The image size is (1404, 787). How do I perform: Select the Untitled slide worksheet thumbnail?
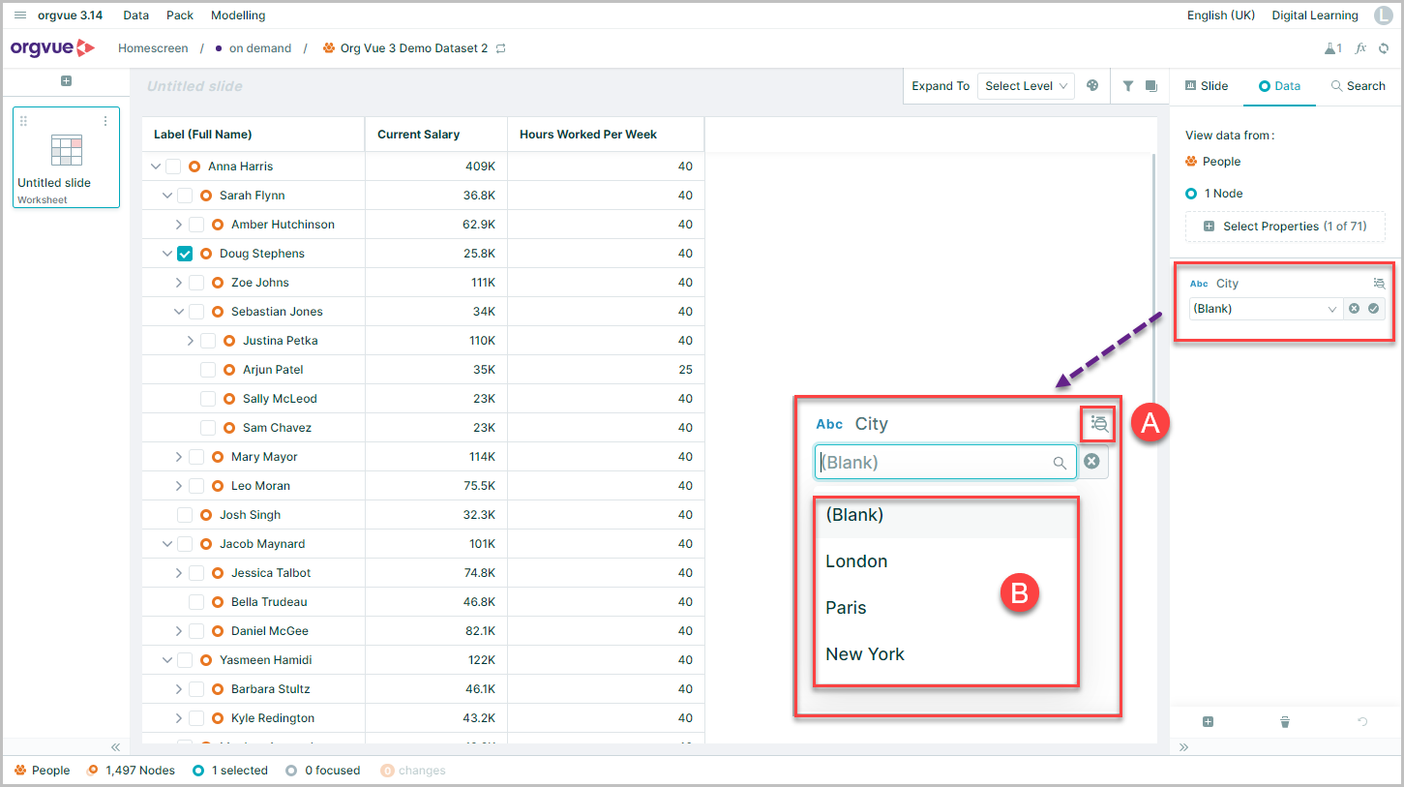point(66,157)
